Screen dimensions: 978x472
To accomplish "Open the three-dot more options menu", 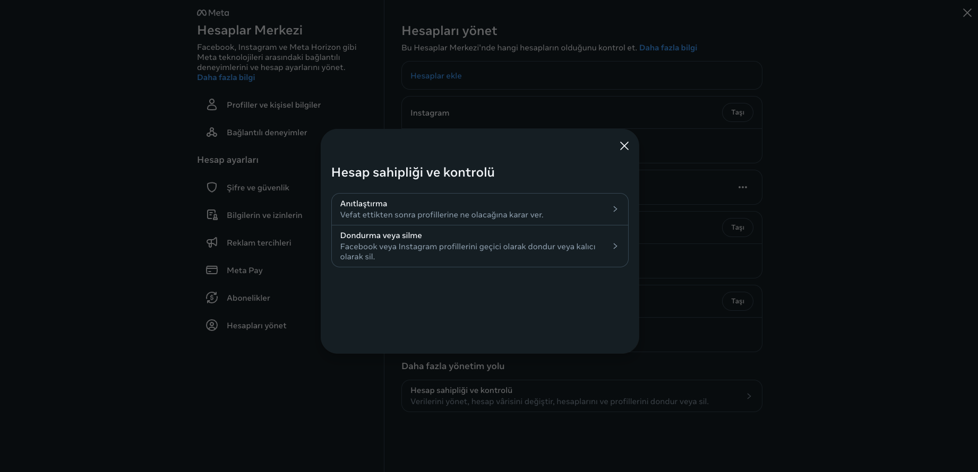I will click(x=742, y=187).
